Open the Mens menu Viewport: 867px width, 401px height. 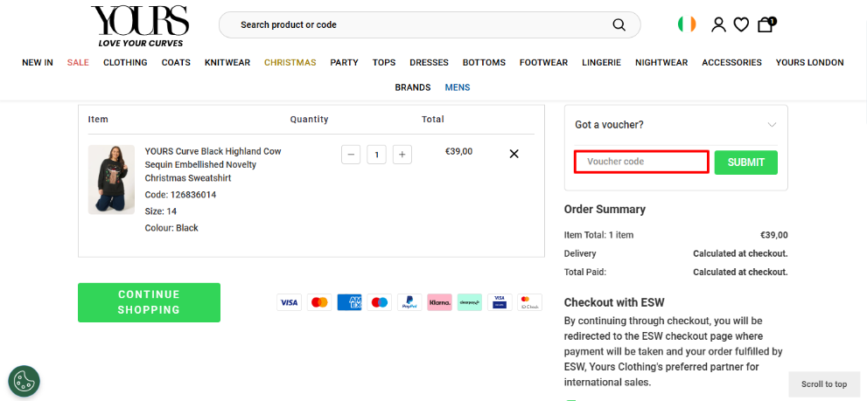coord(458,87)
